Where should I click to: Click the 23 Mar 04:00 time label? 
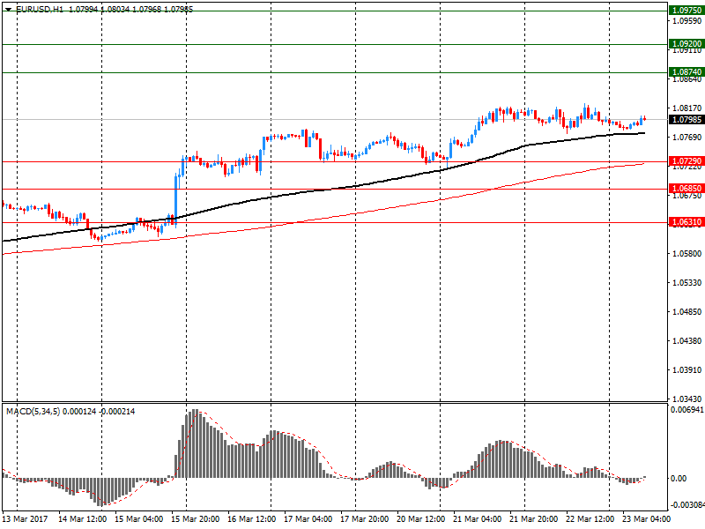click(x=646, y=519)
